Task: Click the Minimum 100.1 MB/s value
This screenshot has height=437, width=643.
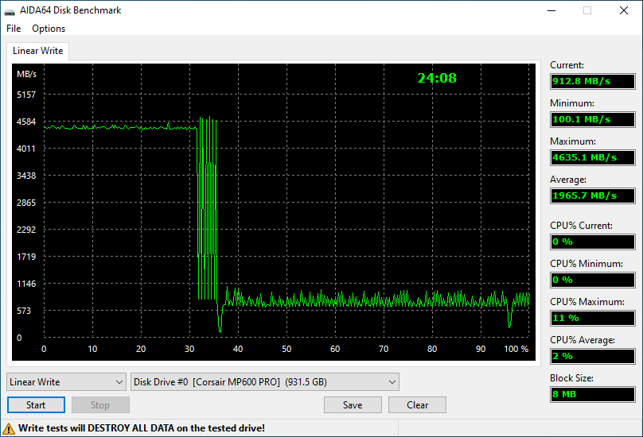Action: [593, 119]
